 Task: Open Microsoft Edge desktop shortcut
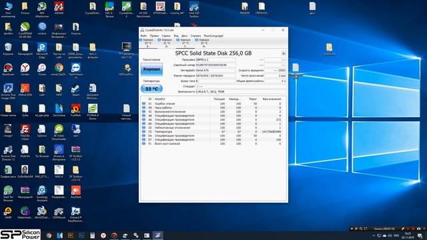pyautogui.click(x=42, y=51)
